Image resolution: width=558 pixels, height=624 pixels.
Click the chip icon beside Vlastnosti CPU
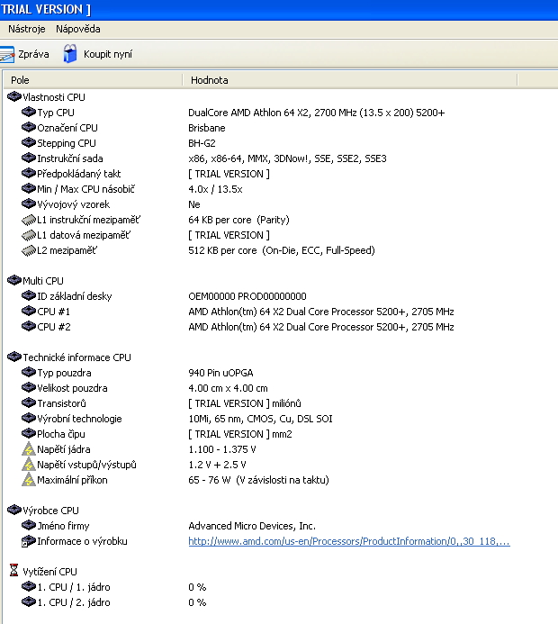[14, 96]
